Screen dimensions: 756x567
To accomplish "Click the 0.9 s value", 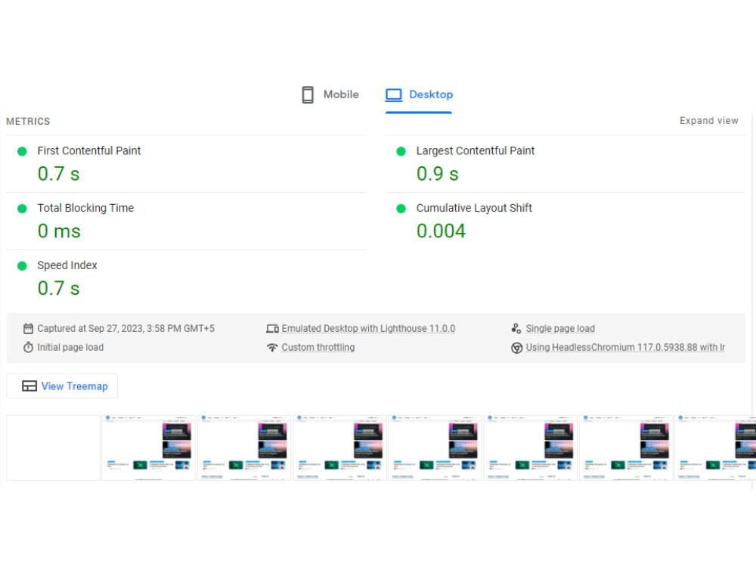I will click(x=437, y=174).
